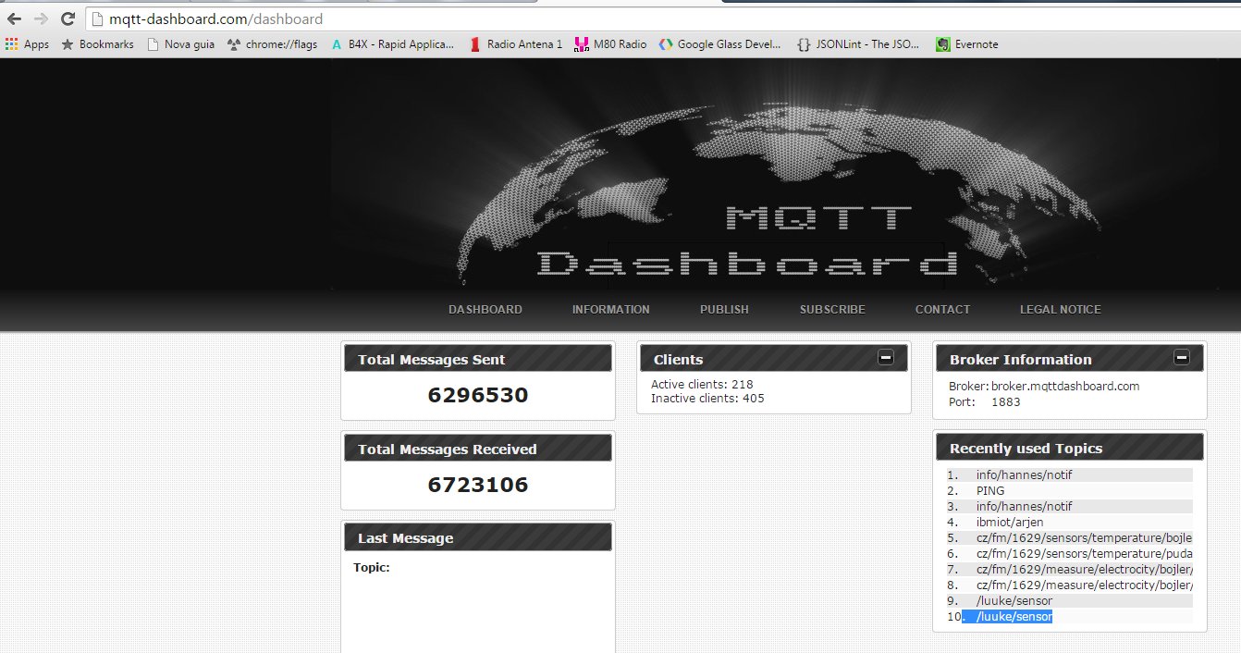Click the Active clients: 218 text
1241x653 pixels.
pyautogui.click(x=702, y=384)
